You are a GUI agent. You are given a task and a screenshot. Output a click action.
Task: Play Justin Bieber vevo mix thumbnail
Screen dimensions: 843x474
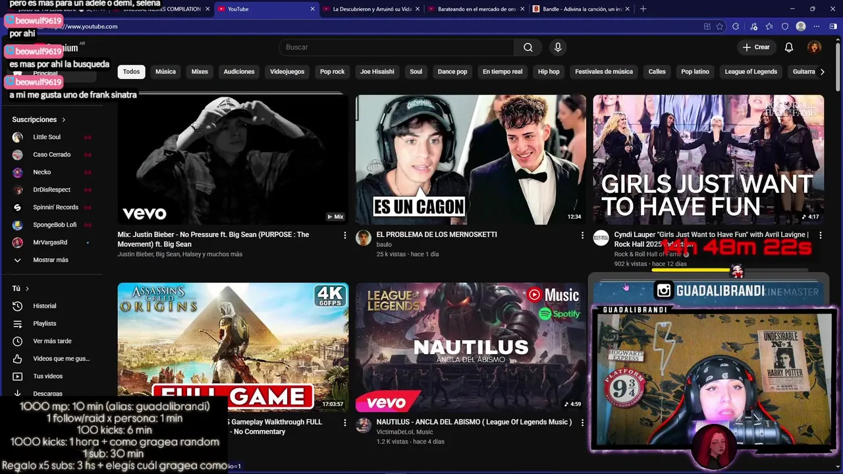pyautogui.click(x=233, y=159)
